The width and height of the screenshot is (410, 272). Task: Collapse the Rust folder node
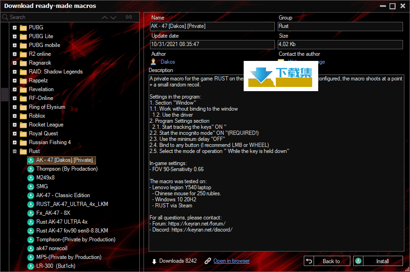click(x=14, y=152)
